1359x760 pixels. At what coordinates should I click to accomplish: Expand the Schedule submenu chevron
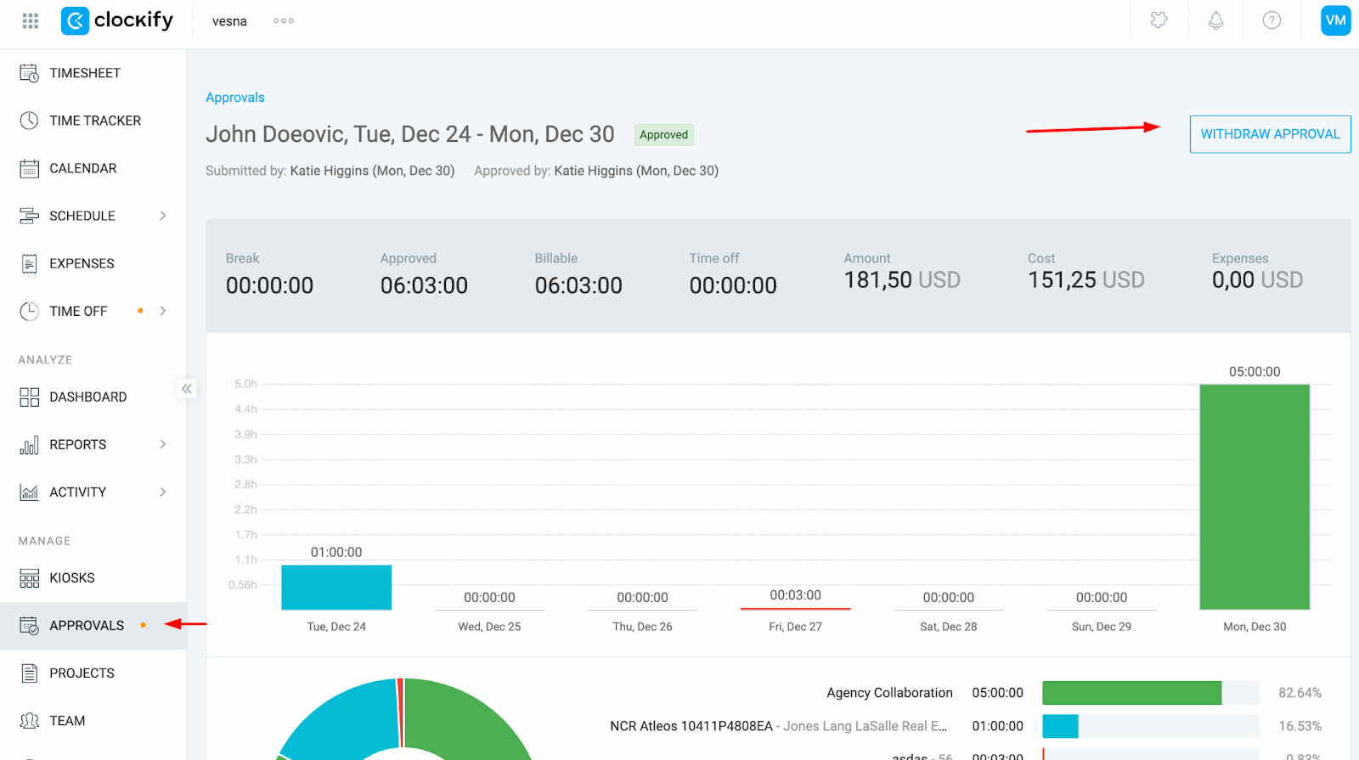point(163,216)
